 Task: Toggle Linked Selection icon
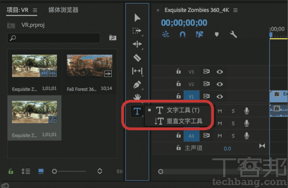click(x=200, y=34)
